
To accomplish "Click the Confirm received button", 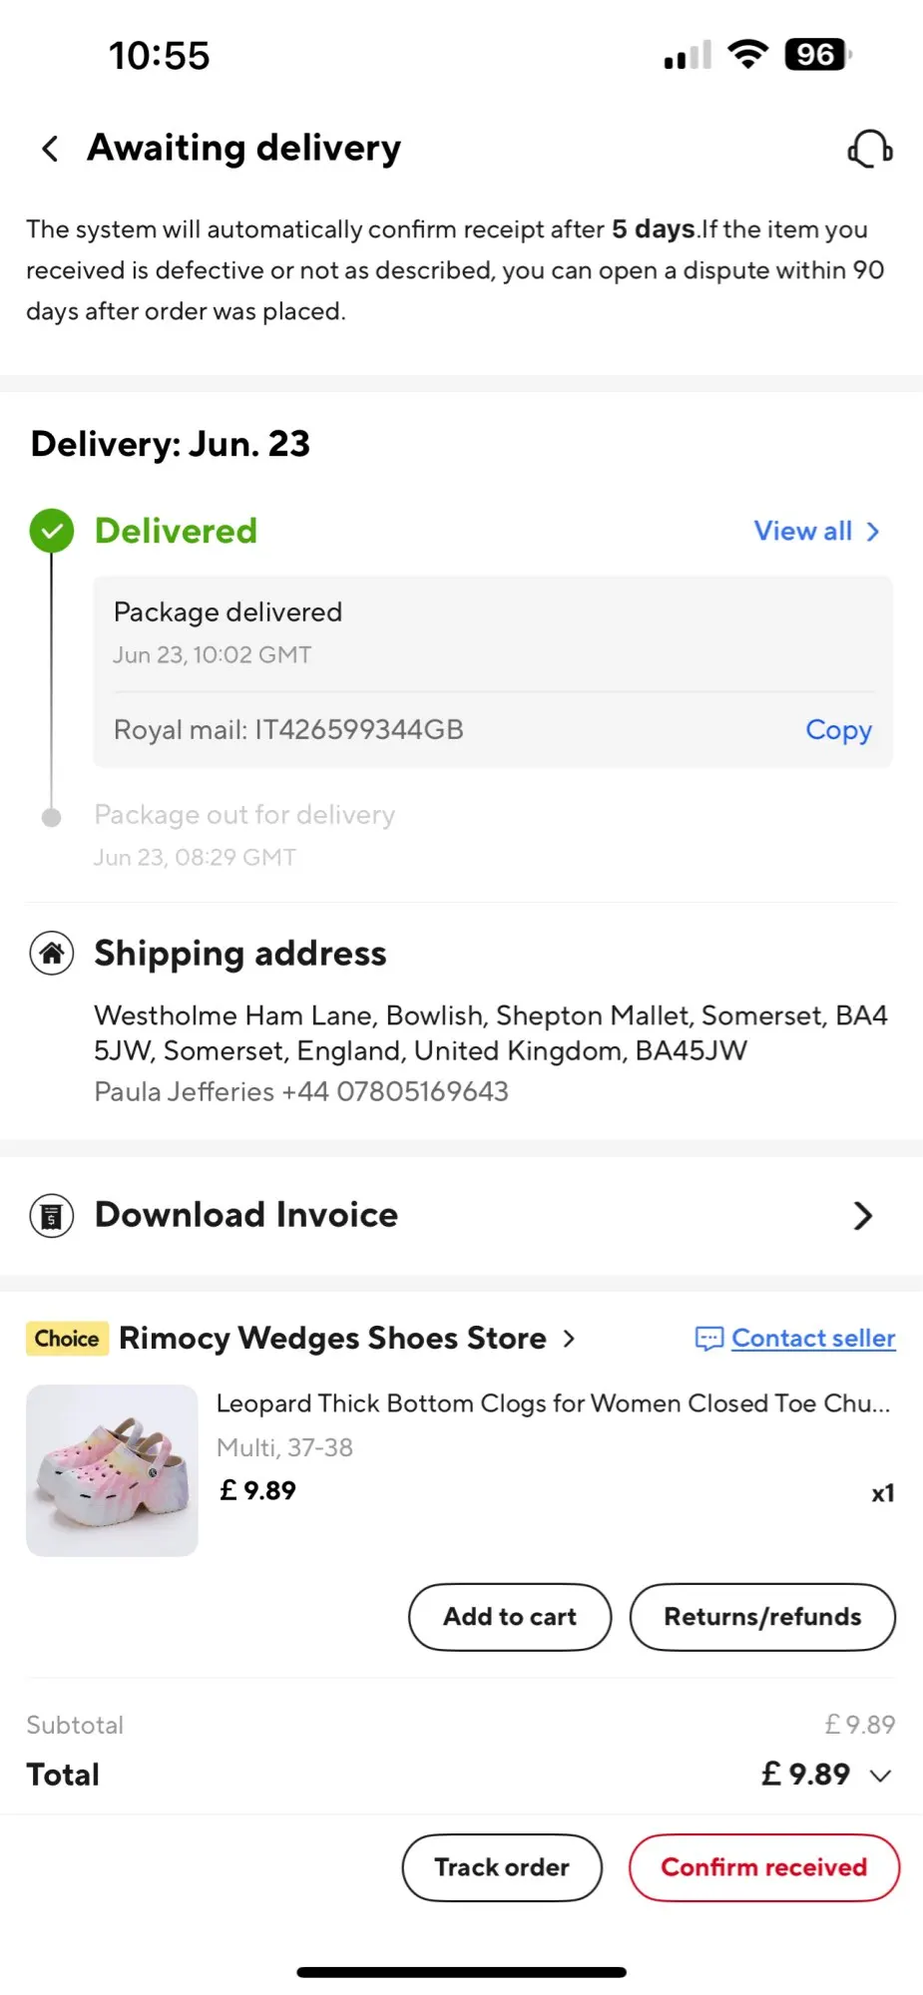I will point(764,1867).
